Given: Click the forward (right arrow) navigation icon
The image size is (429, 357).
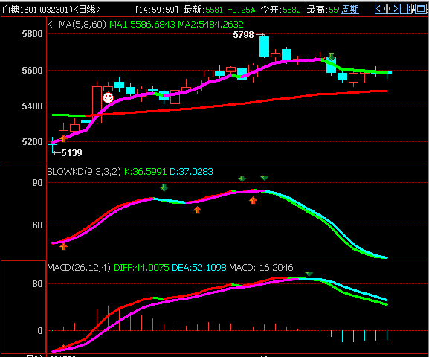Looking at the screenshot, I should click(393, 9).
